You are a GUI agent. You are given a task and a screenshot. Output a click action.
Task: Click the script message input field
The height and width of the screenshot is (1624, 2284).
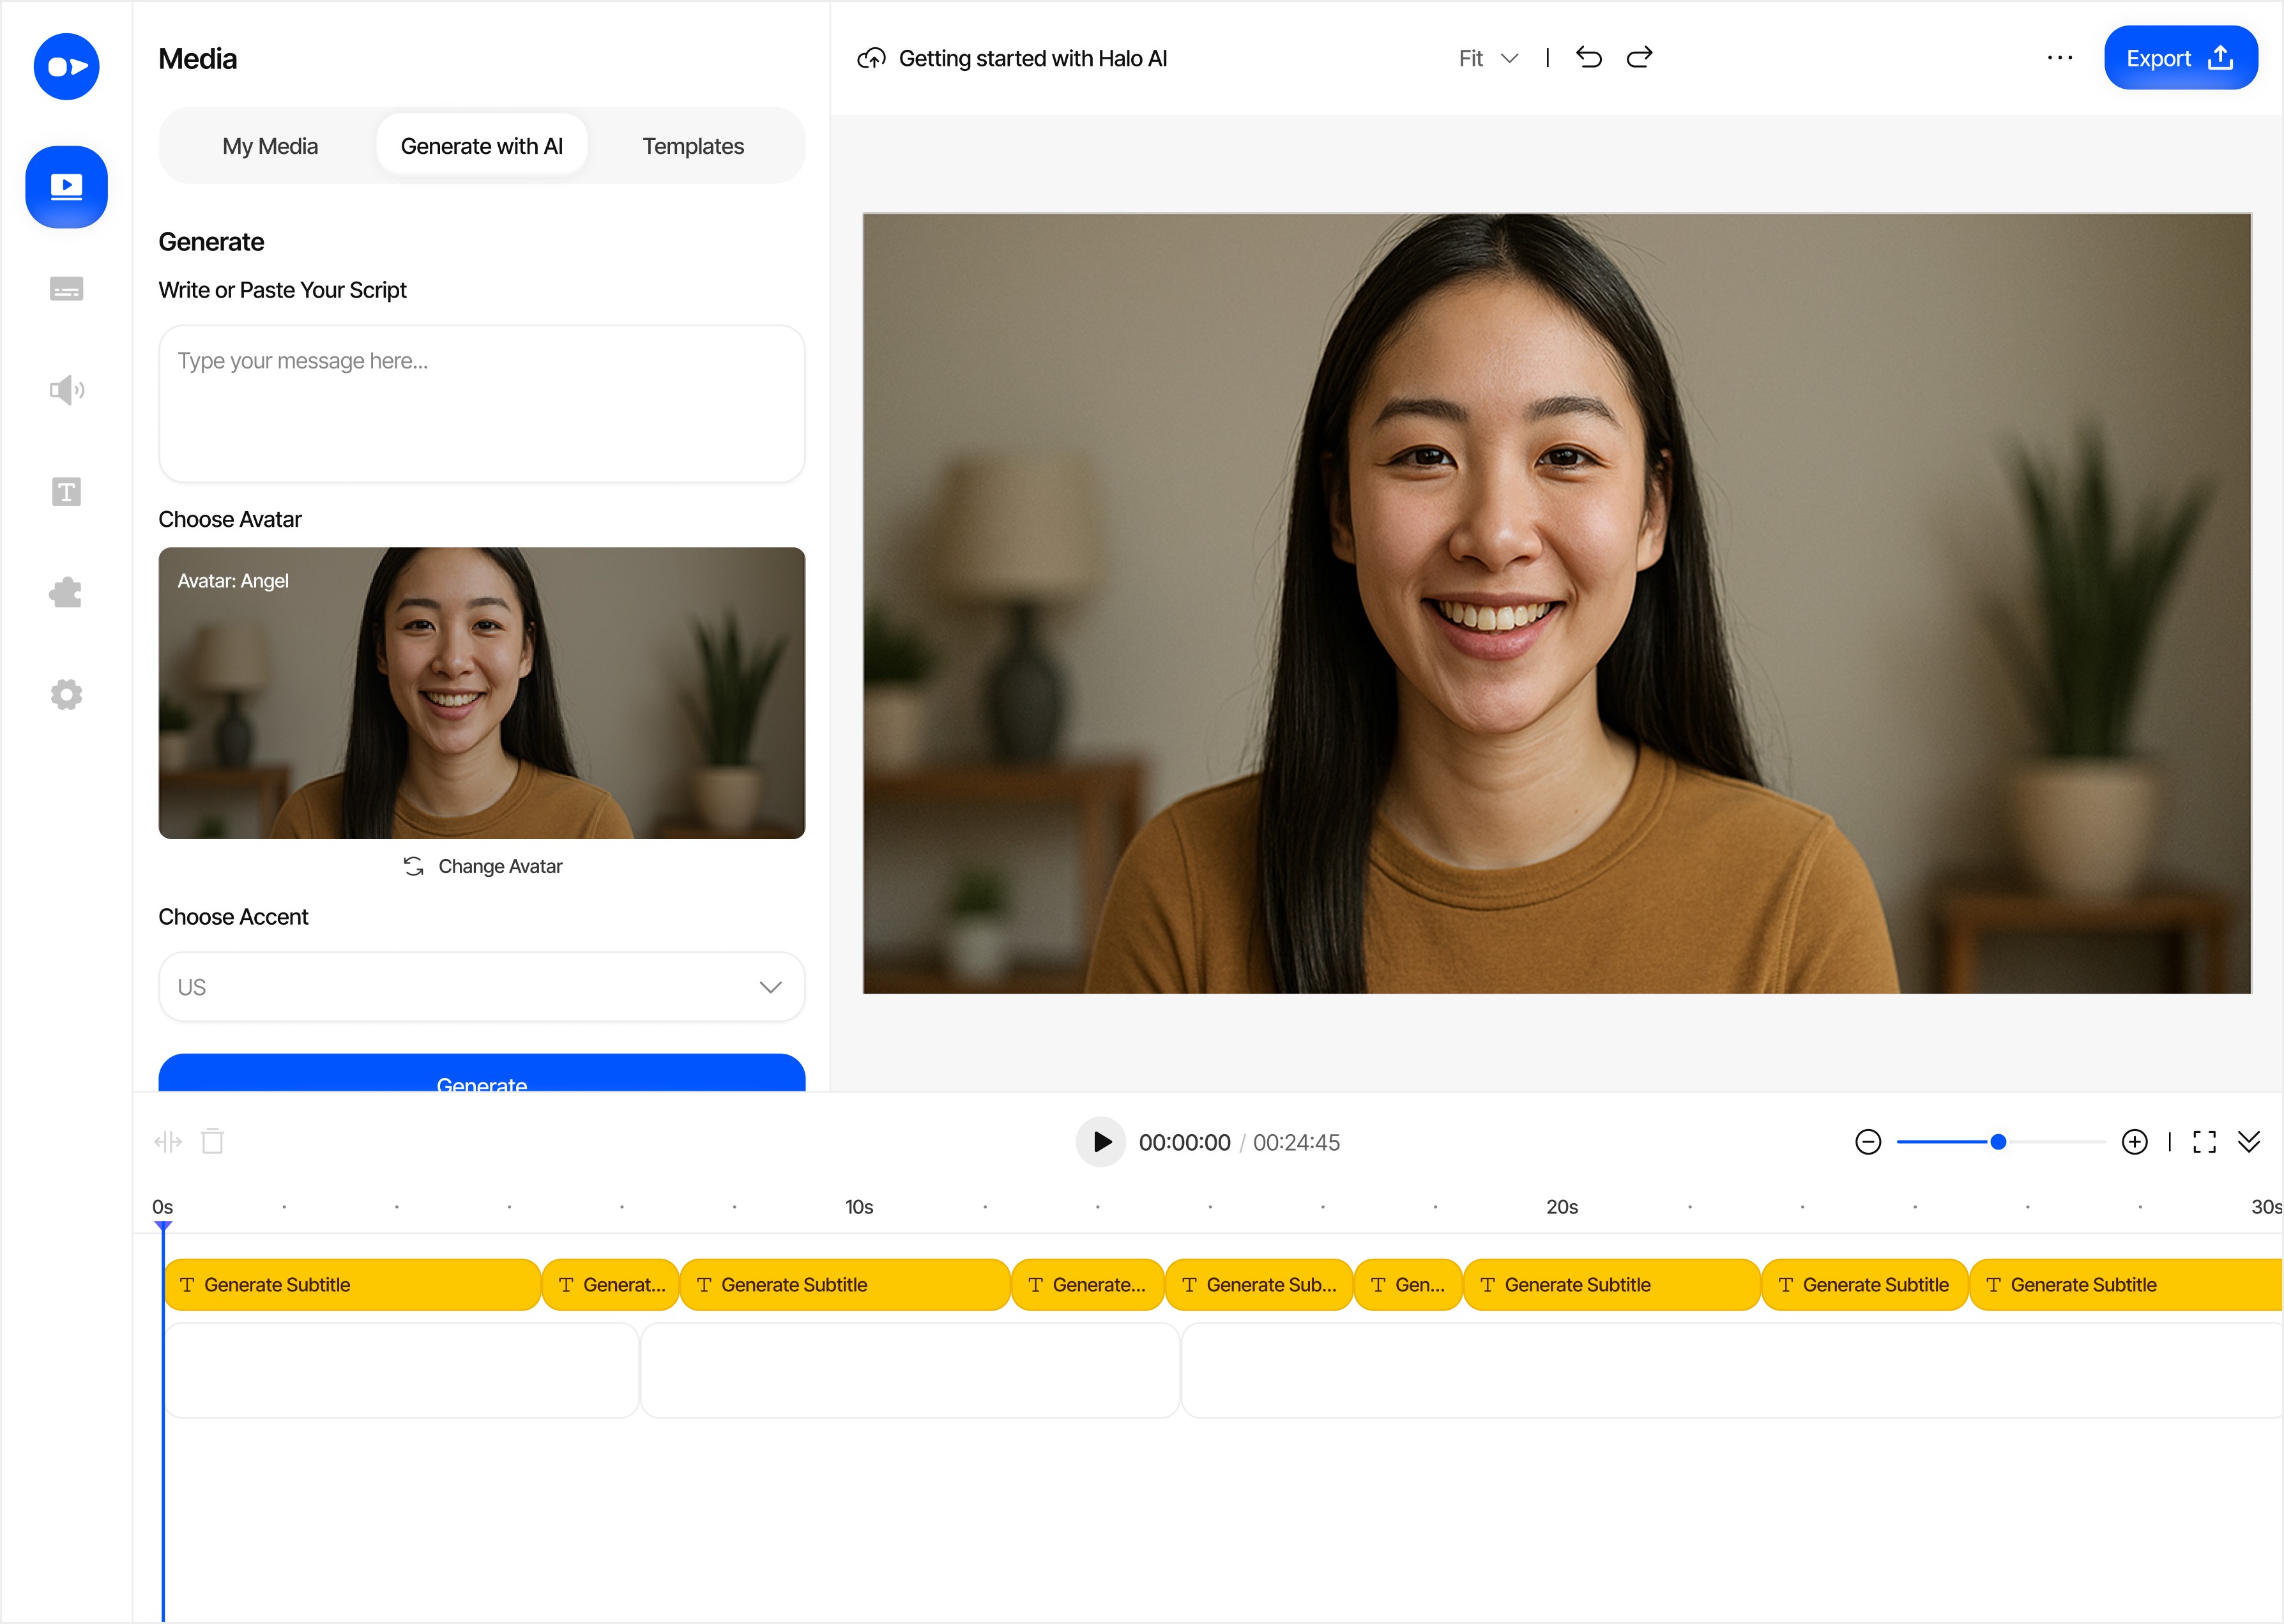pos(482,404)
